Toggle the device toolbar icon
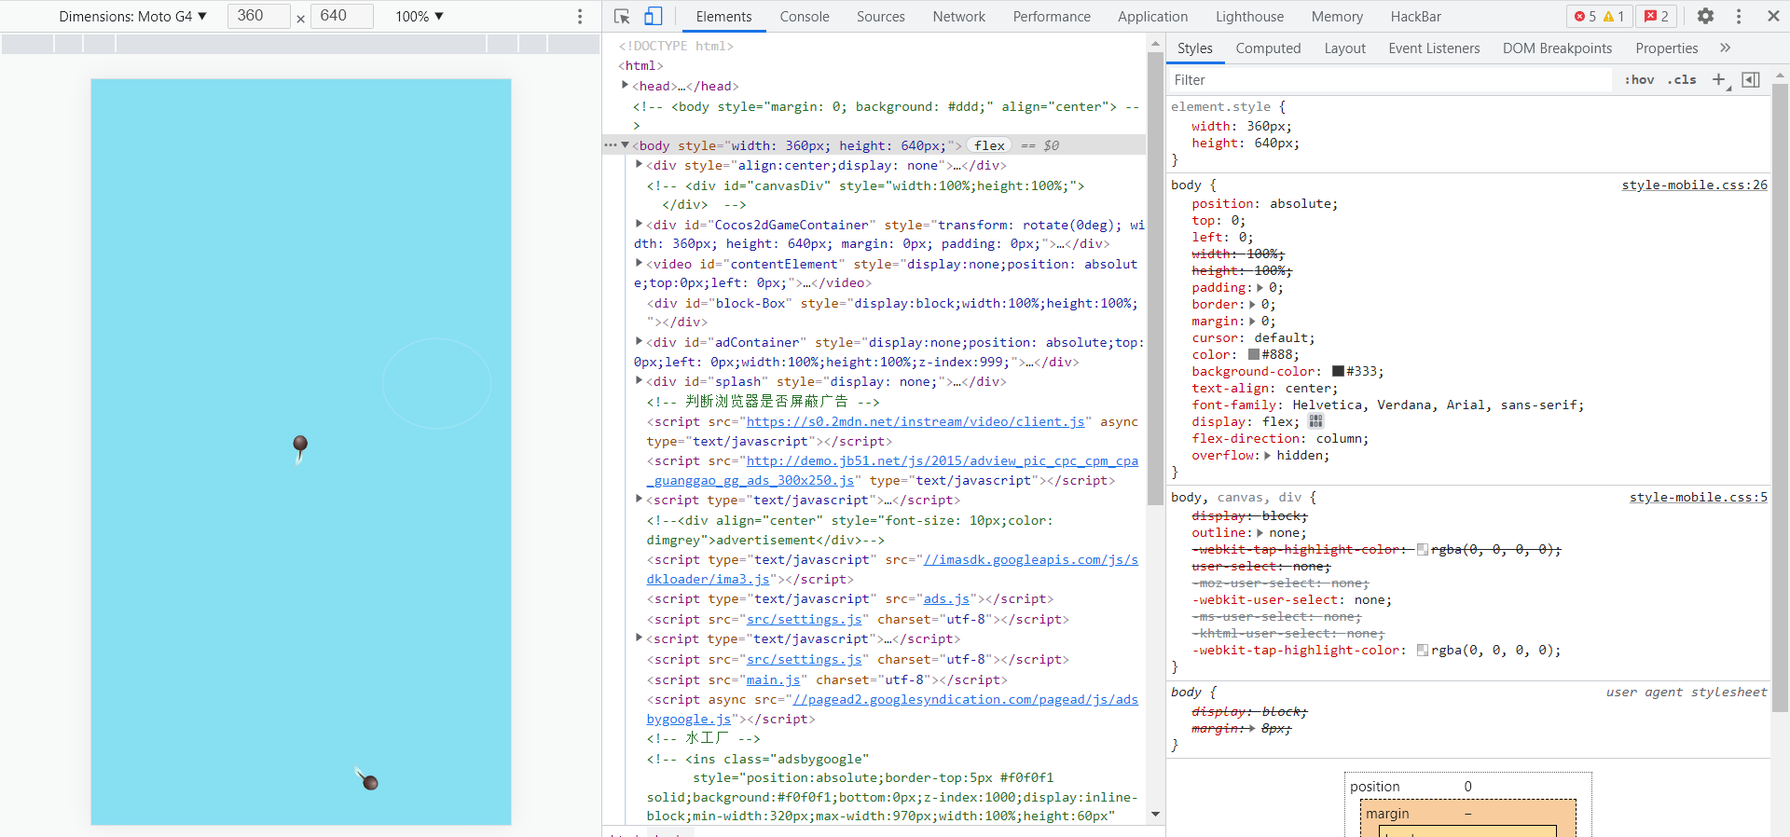1790x837 pixels. pyautogui.click(x=654, y=16)
